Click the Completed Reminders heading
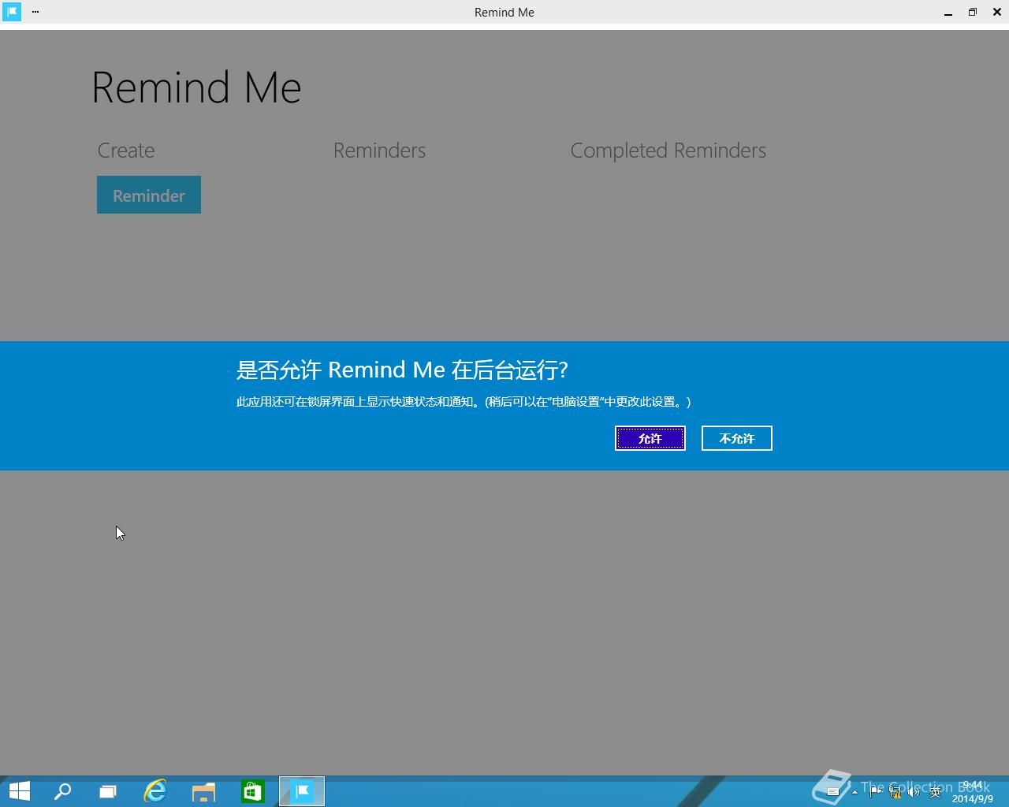This screenshot has height=807, width=1009. (x=668, y=151)
